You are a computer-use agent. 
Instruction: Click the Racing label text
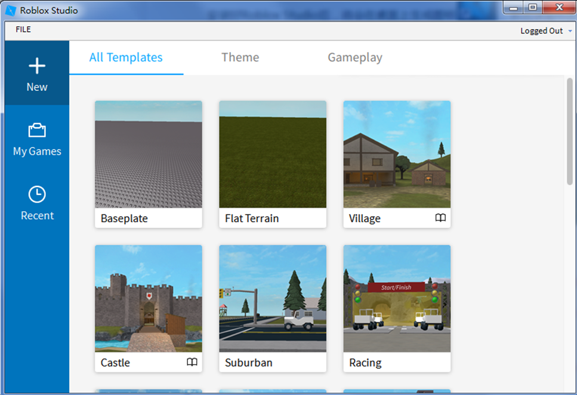[x=365, y=363]
